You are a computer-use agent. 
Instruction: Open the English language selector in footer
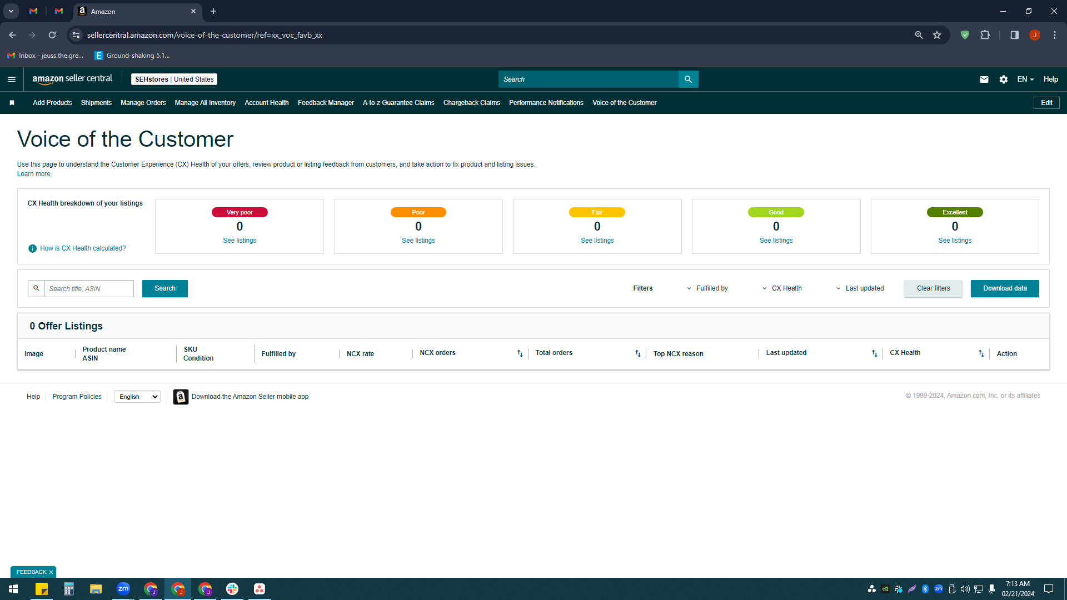tap(137, 397)
